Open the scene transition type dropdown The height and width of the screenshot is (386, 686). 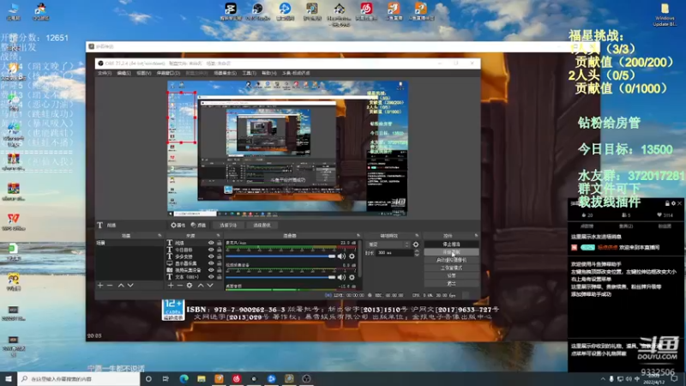pyautogui.click(x=388, y=244)
